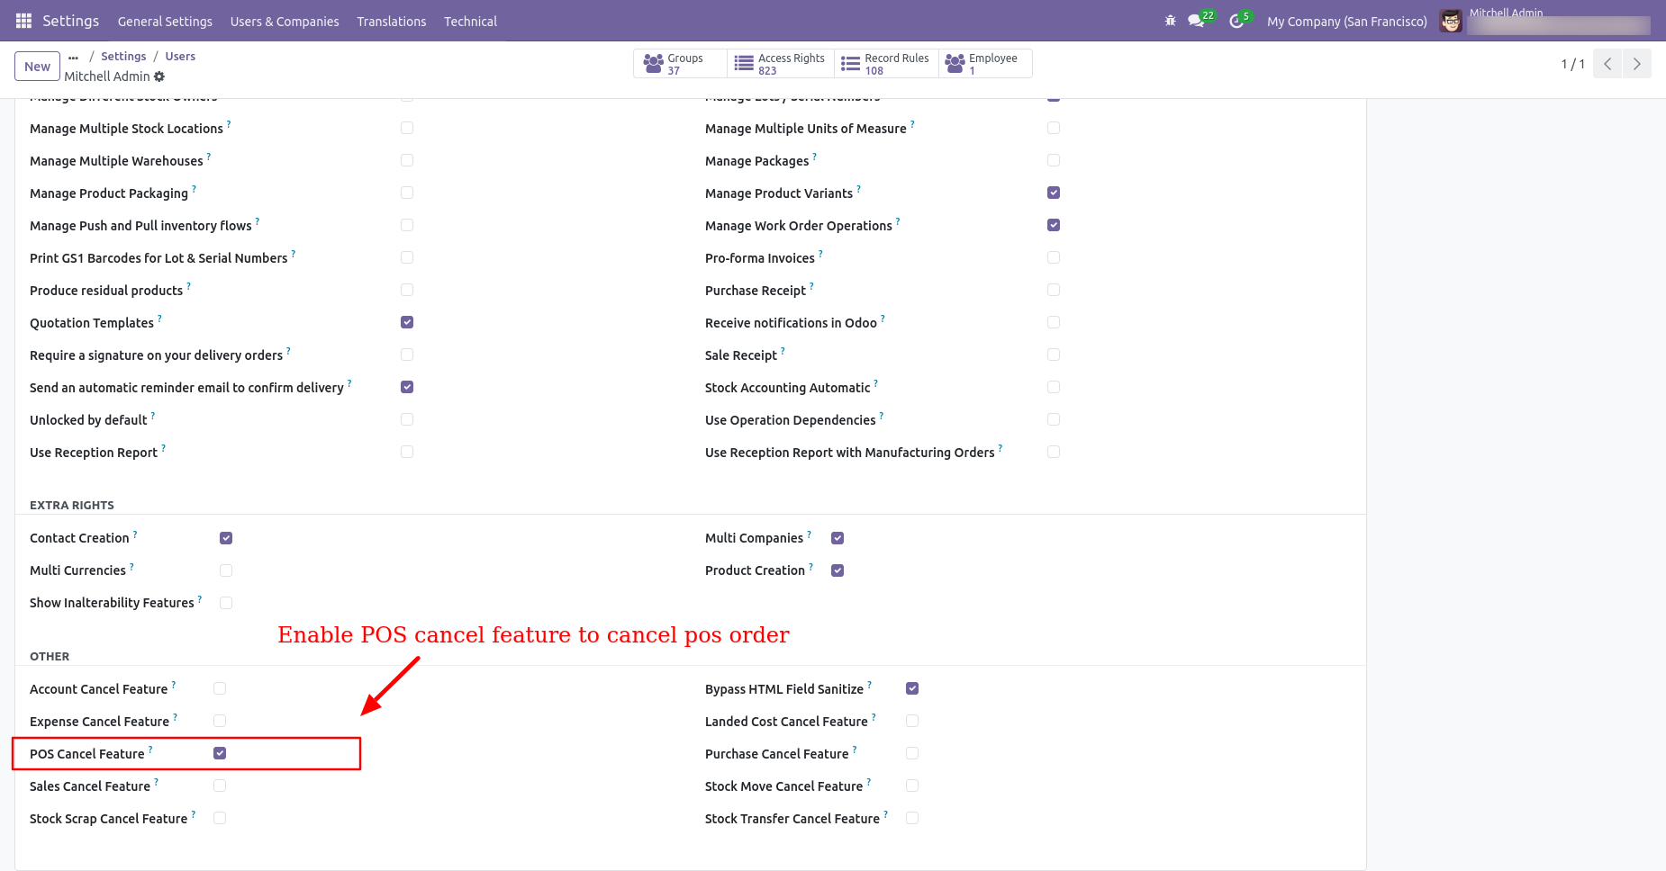1666x871 pixels.
Task: Open Users breadcrumb link
Action: tap(180, 57)
